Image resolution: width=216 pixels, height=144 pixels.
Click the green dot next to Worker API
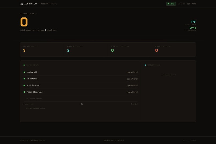pos(24,72)
